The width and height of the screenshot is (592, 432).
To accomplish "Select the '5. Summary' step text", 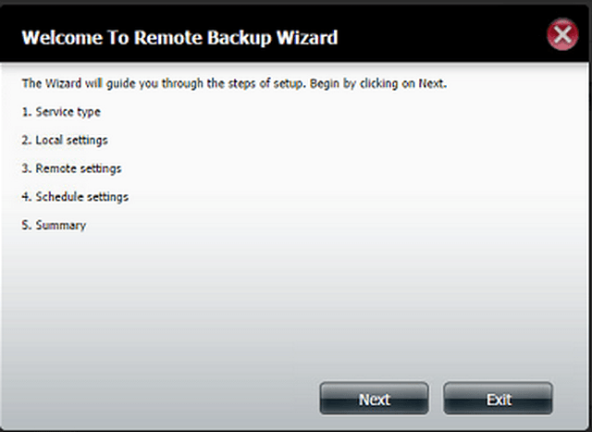I will [54, 225].
